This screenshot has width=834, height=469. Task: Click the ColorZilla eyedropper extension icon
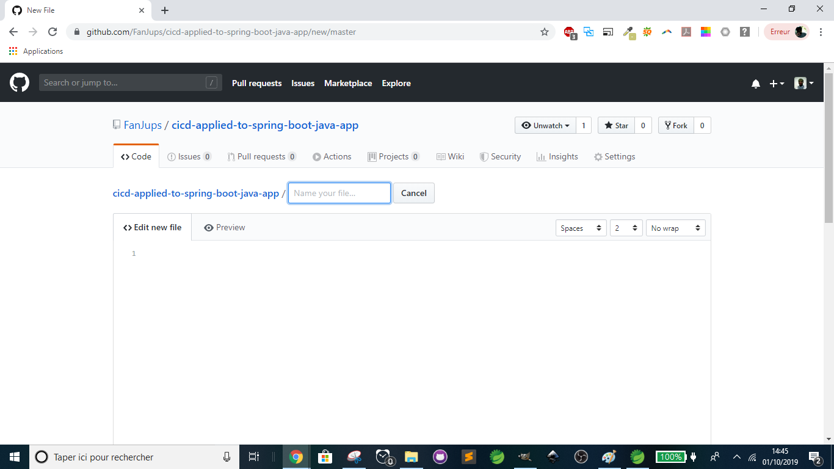tap(628, 31)
